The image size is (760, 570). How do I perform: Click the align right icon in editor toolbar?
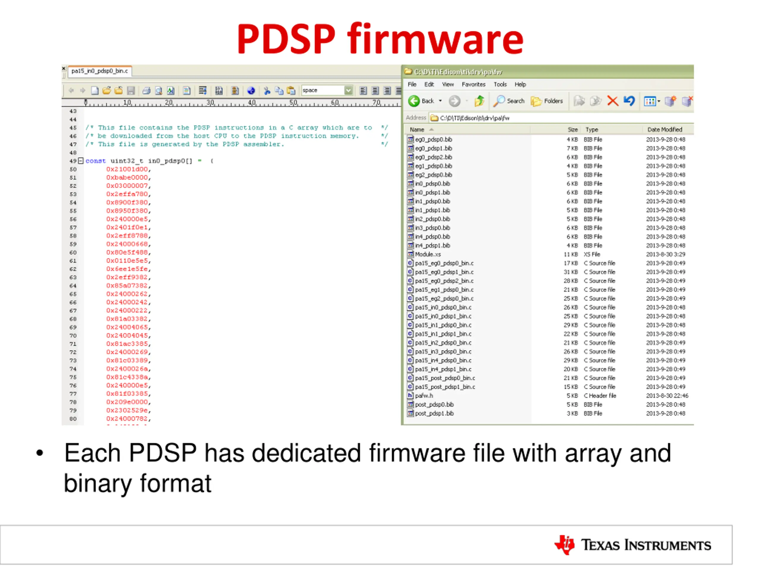(387, 91)
